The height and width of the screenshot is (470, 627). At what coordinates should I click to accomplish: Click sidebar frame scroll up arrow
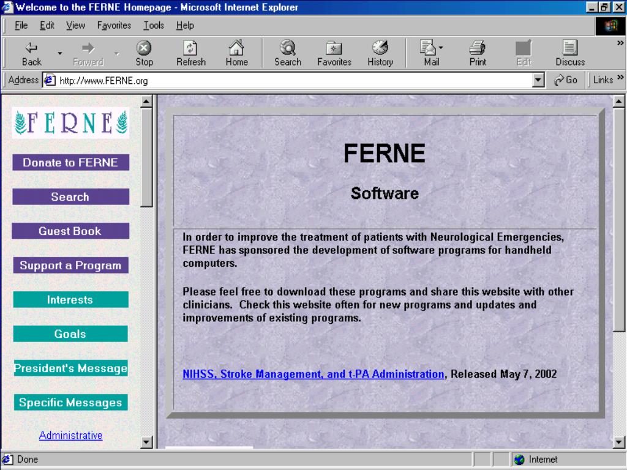tap(146, 102)
